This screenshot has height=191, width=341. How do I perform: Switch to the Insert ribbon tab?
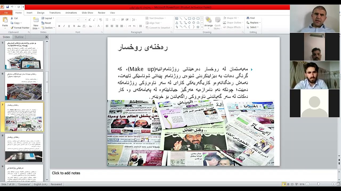(29, 13)
